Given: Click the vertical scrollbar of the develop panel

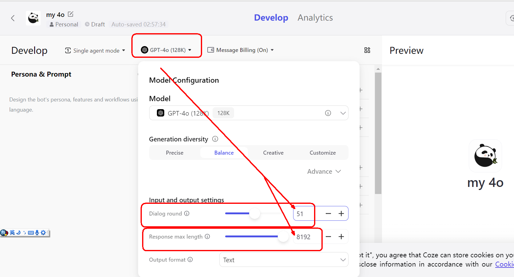Looking at the screenshot, I should pyautogui.click(x=378, y=133).
